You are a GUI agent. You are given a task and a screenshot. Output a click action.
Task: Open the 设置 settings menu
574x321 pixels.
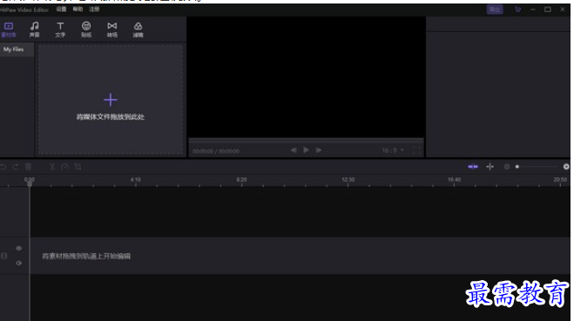pyautogui.click(x=61, y=10)
